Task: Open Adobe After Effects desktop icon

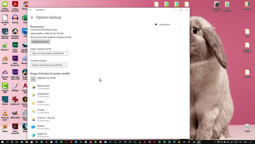Action: (x=15, y=74)
